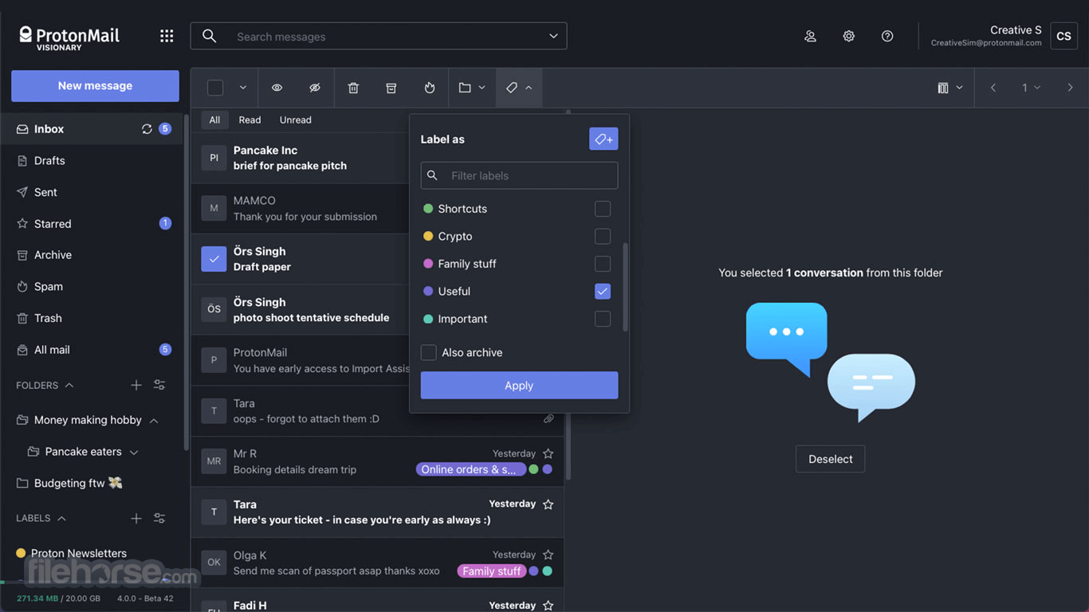Screen dimensions: 1089x612
Task: Click the attachment paperclip on Tara's email
Action: (548, 418)
